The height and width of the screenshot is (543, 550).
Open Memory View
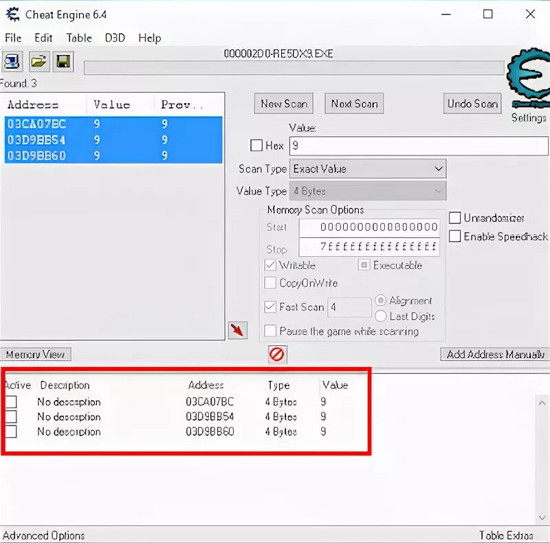pos(36,354)
